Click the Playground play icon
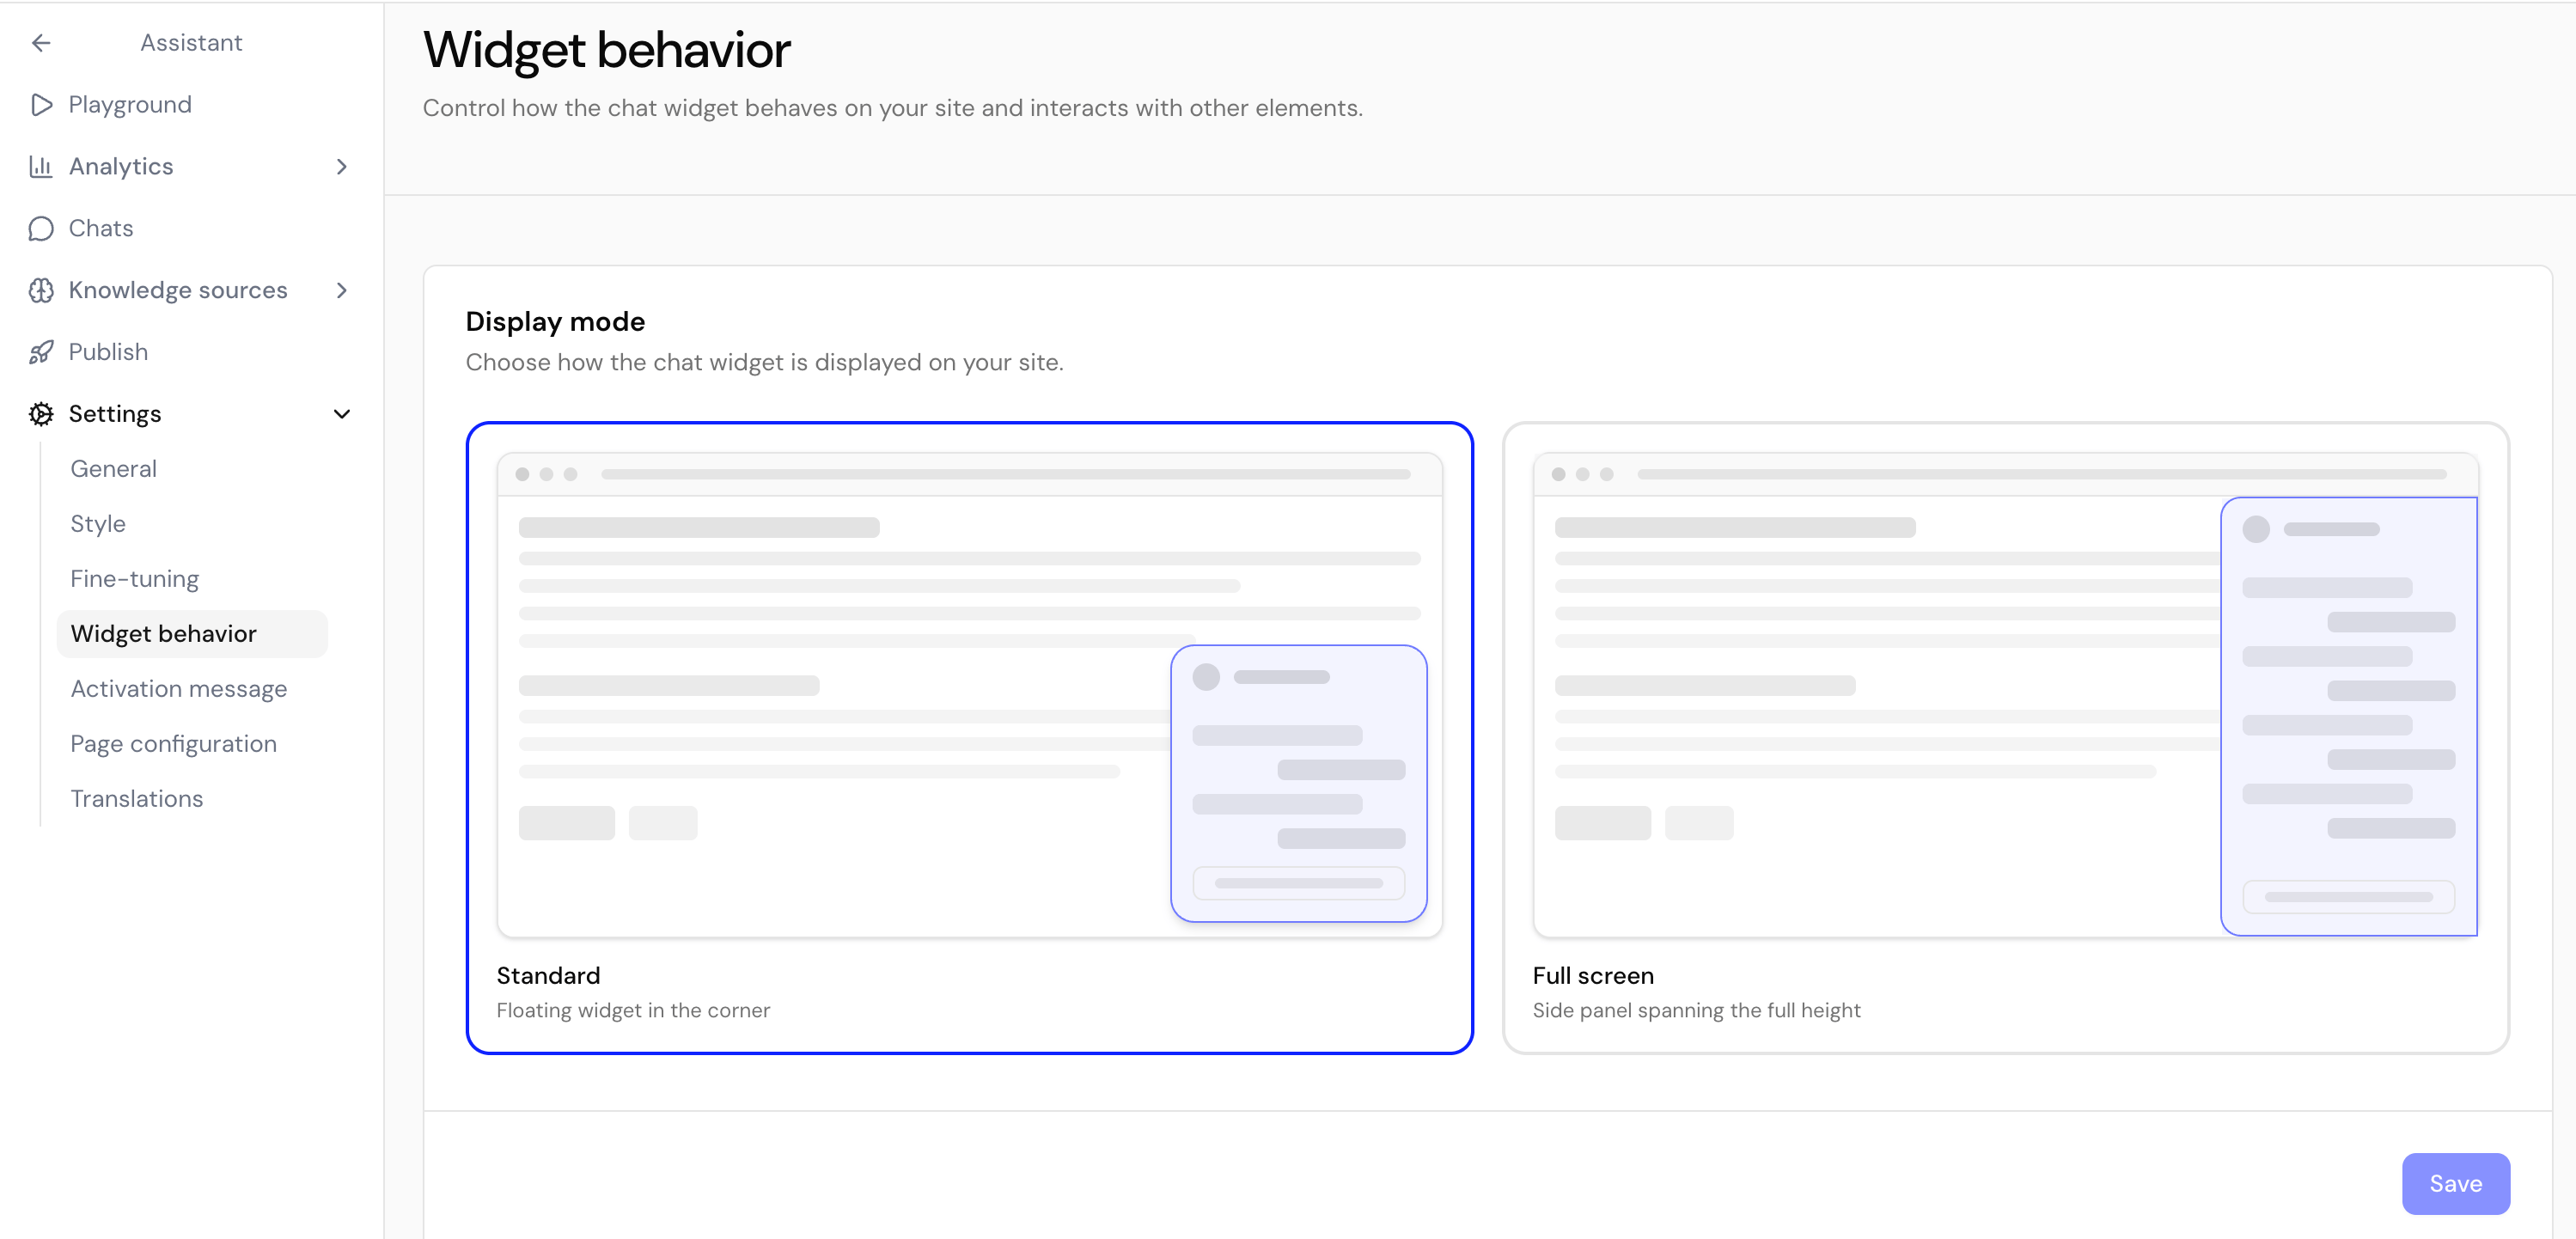Screen dimensions: 2576x1239 41,105
